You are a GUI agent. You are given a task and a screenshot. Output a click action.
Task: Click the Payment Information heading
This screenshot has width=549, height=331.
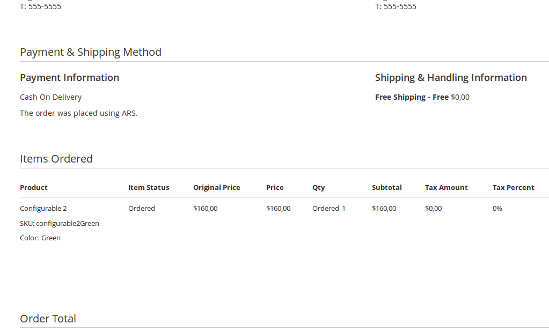(x=69, y=77)
